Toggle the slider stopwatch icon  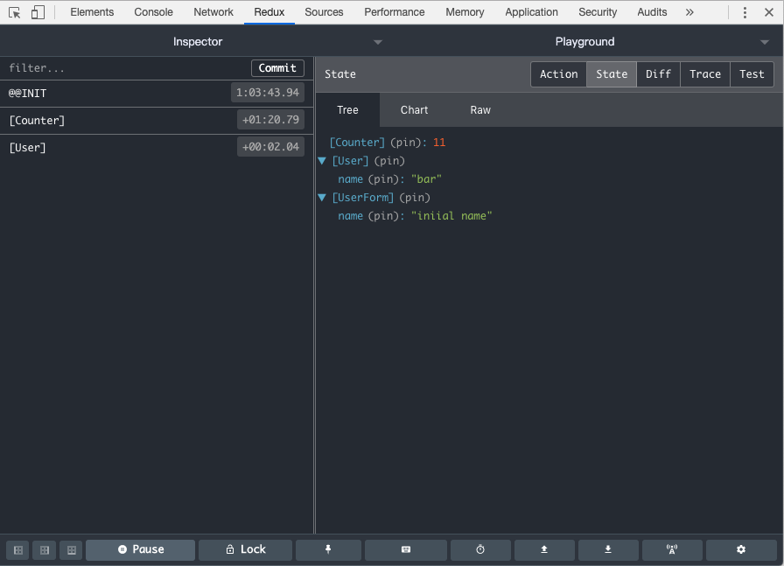click(480, 549)
